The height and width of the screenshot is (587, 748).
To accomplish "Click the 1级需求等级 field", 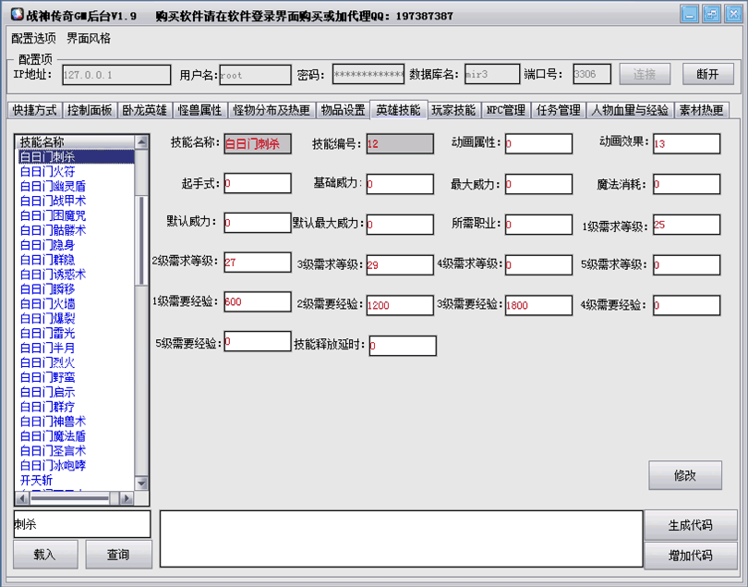I will tap(686, 225).
